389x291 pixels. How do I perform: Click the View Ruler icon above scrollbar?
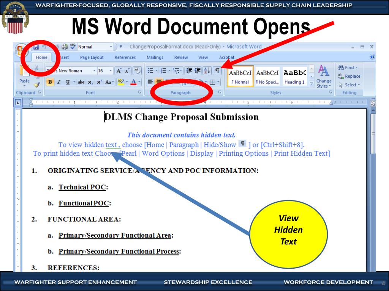[x=373, y=103]
